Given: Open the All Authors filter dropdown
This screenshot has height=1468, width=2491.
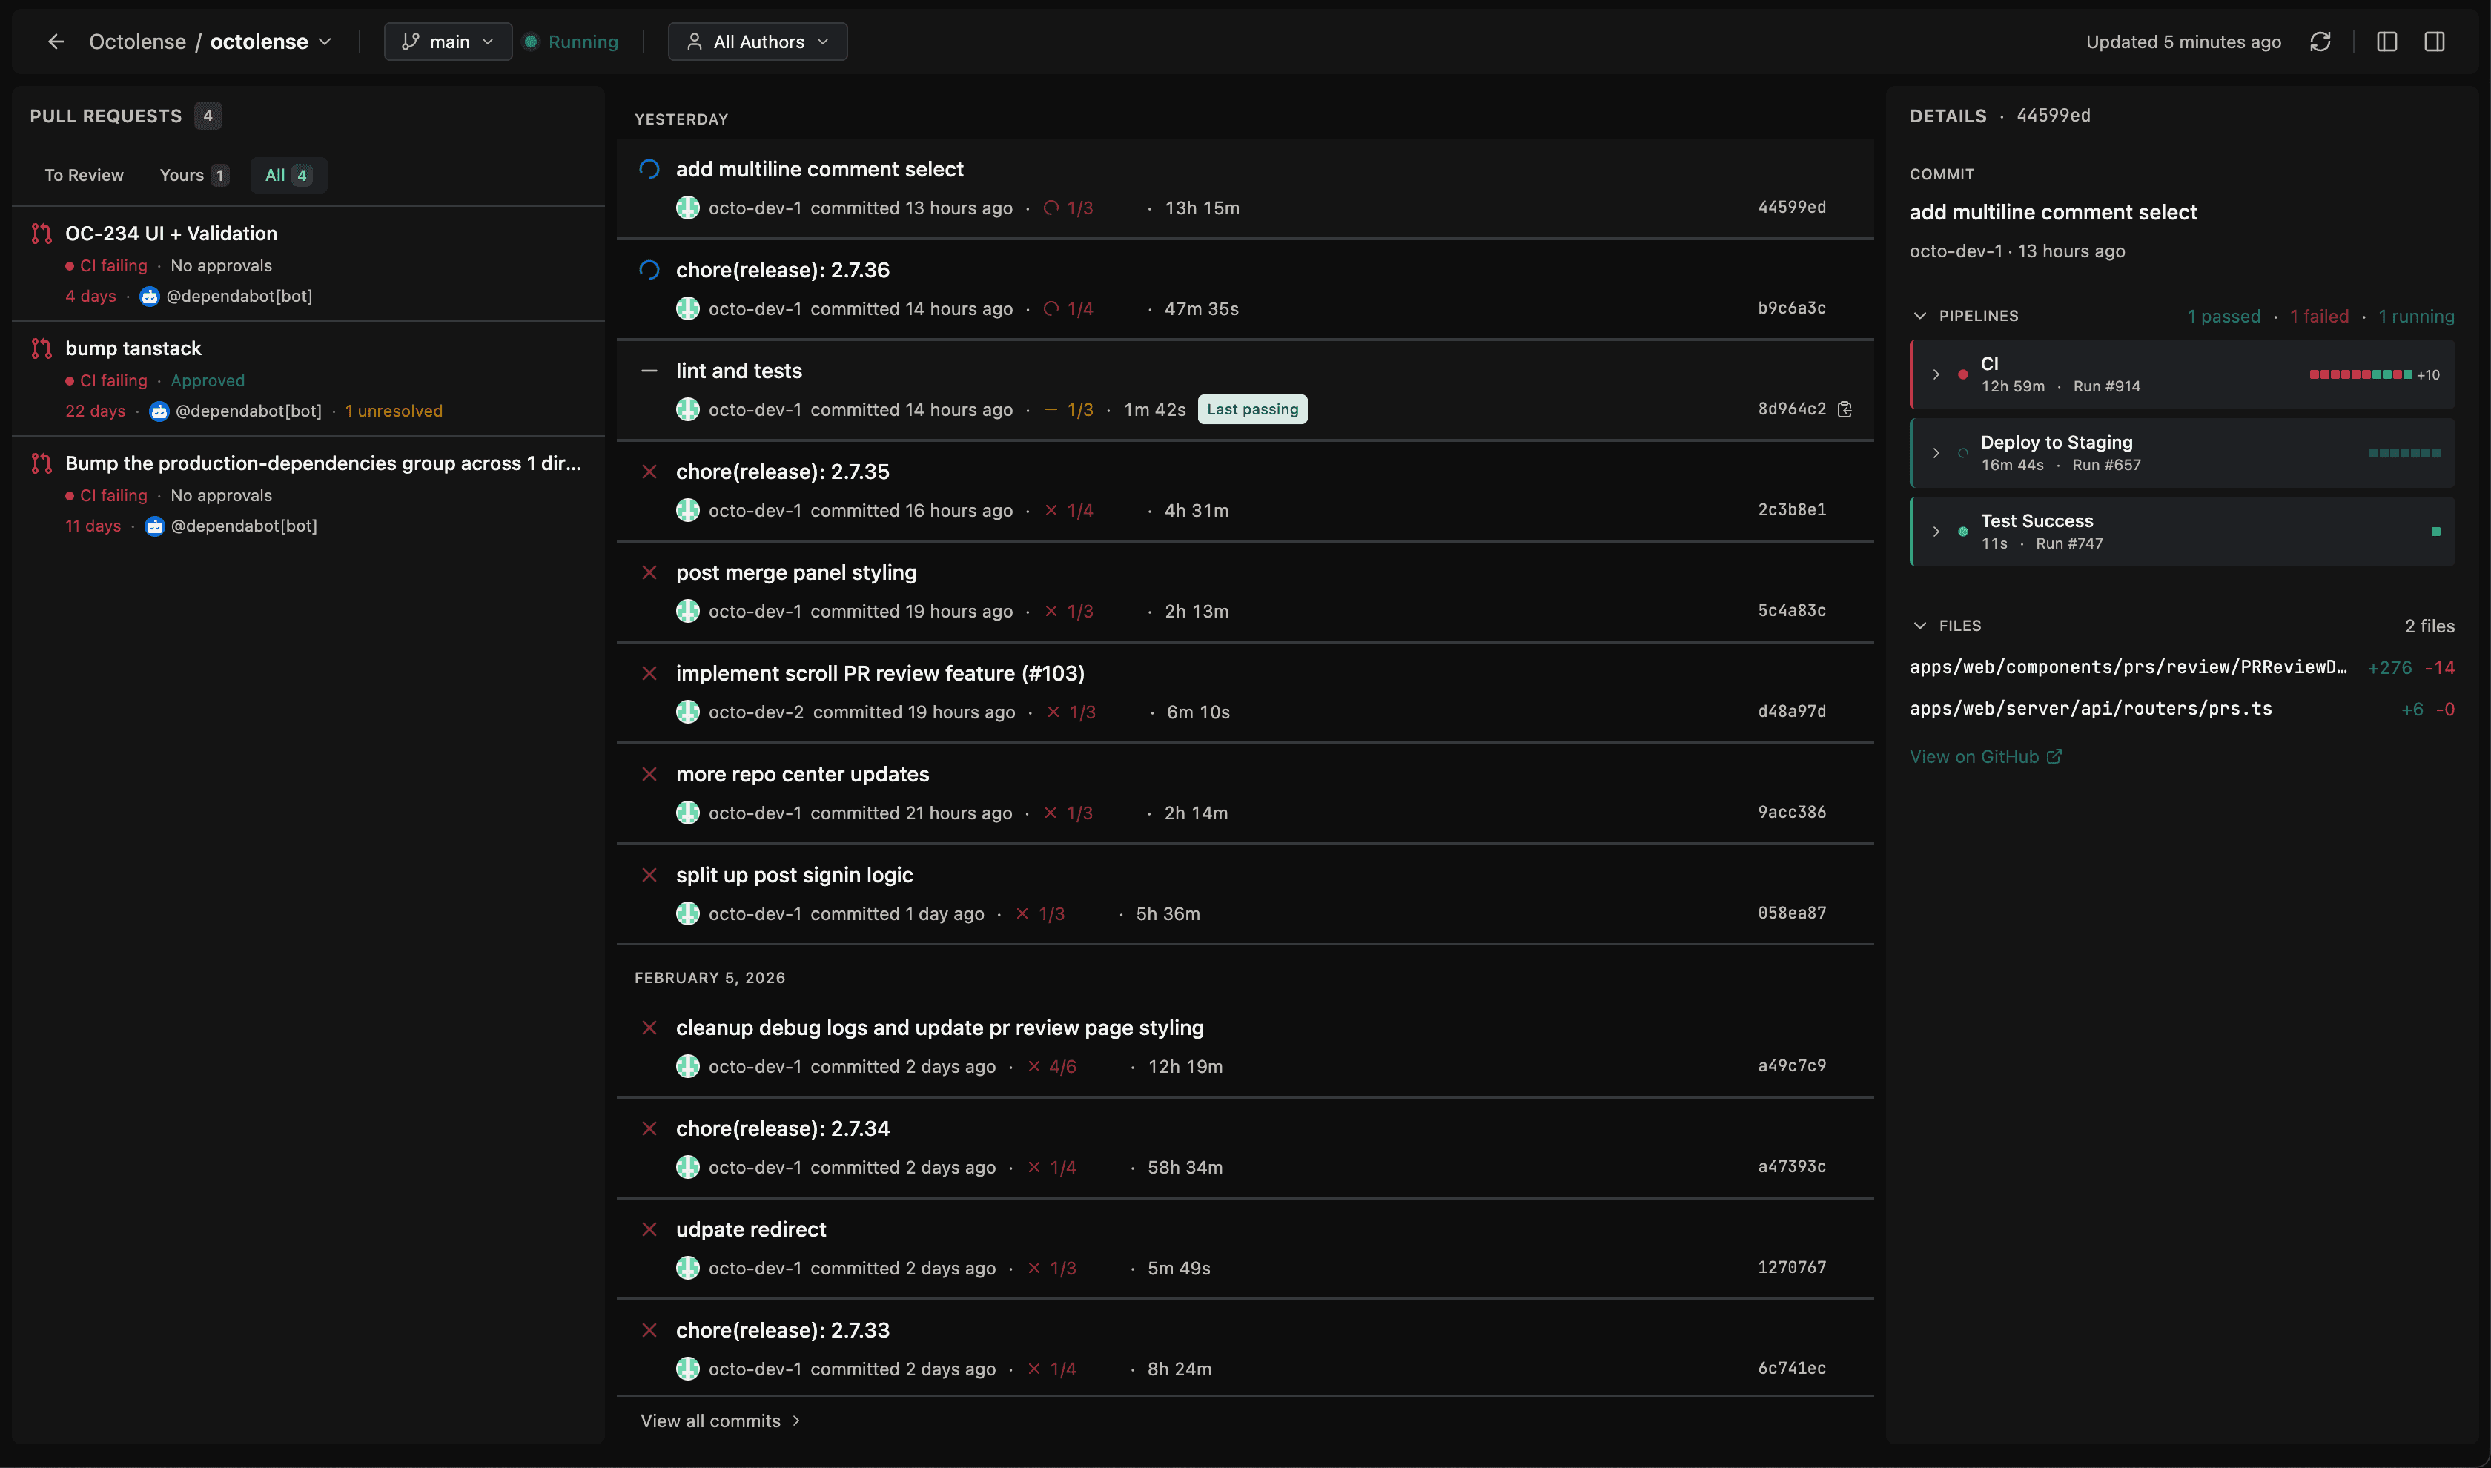Looking at the screenshot, I should [x=756, y=41].
